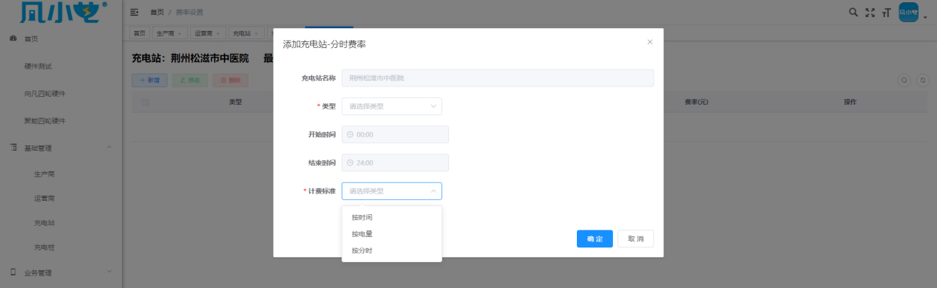This screenshot has height=288, width=937.
Task: Open 生产商 in the sidebar menu
Action: pos(44,174)
